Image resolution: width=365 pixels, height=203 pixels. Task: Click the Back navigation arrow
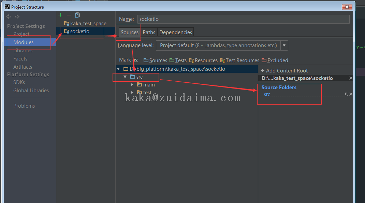tap(9, 16)
